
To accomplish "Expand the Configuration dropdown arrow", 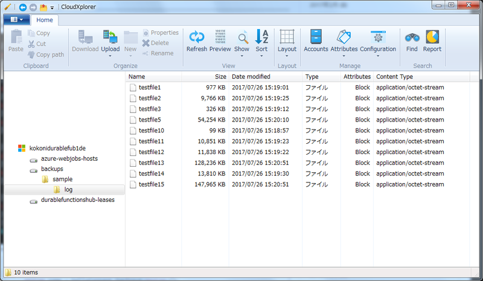I will [x=378, y=56].
